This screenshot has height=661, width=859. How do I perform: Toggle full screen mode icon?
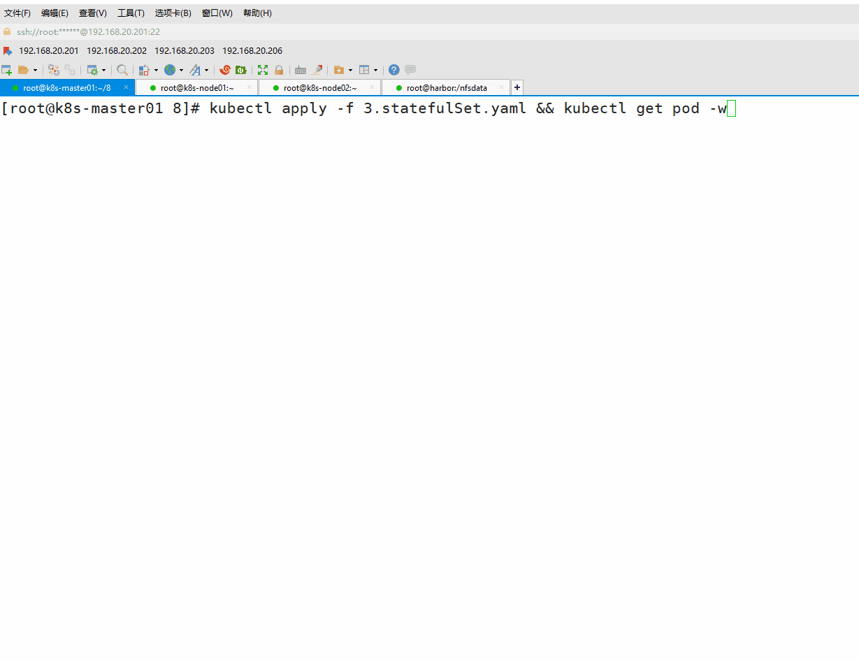263,70
